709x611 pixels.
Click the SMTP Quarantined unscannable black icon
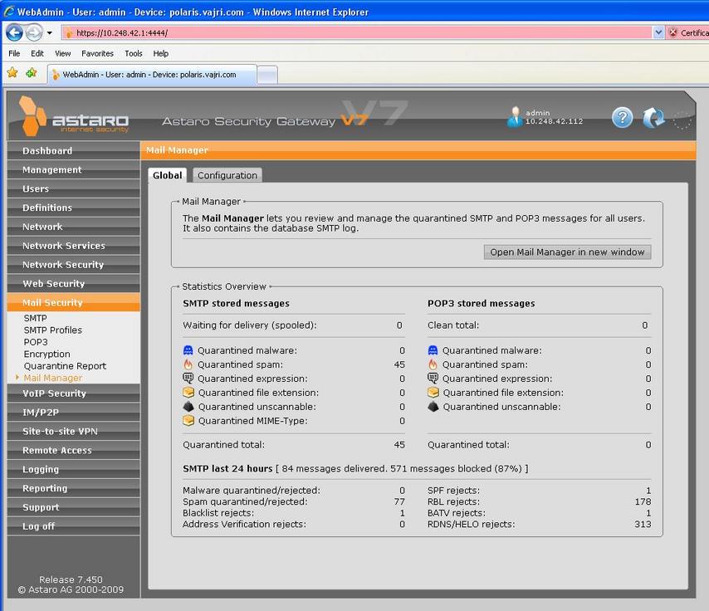tap(188, 406)
